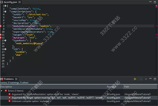Open the Problems view menu dropdown
Viewport: 158px width, 106px height.
[x=146, y=79]
